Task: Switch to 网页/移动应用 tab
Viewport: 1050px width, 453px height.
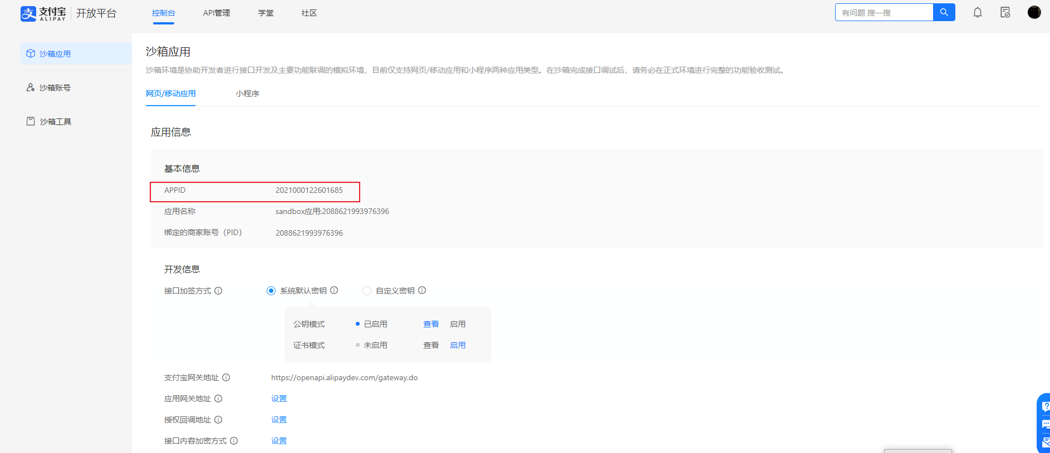Action: [x=171, y=93]
